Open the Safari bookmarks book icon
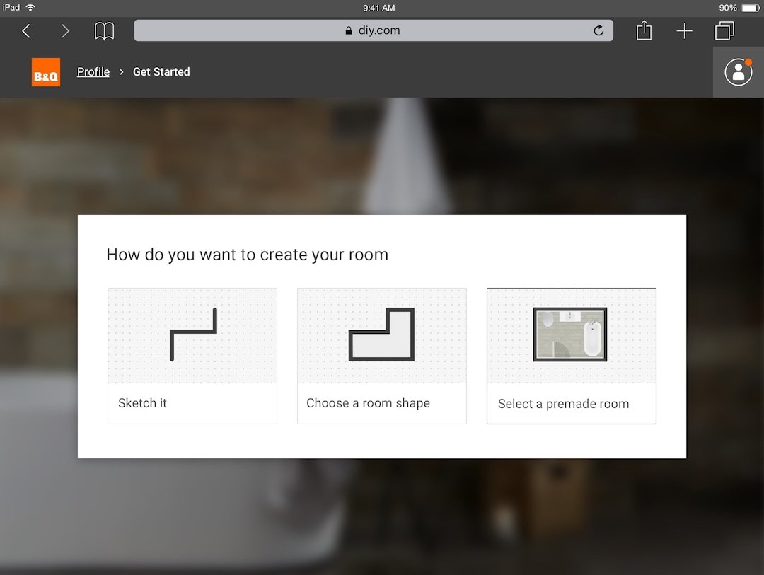 (x=104, y=31)
